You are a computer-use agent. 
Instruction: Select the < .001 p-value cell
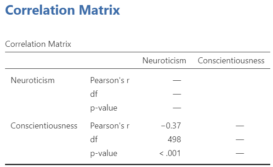170,153
